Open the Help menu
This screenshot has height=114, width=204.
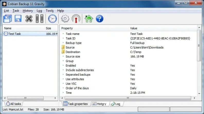[x=60, y=11]
